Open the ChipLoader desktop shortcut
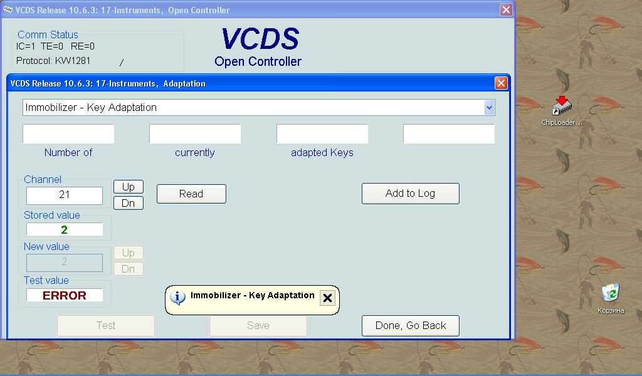The height and width of the screenshot is (376, 642). 561,110
